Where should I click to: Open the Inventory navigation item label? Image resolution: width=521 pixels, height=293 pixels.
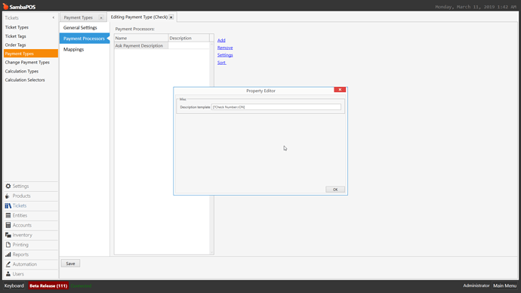[22, 235]
